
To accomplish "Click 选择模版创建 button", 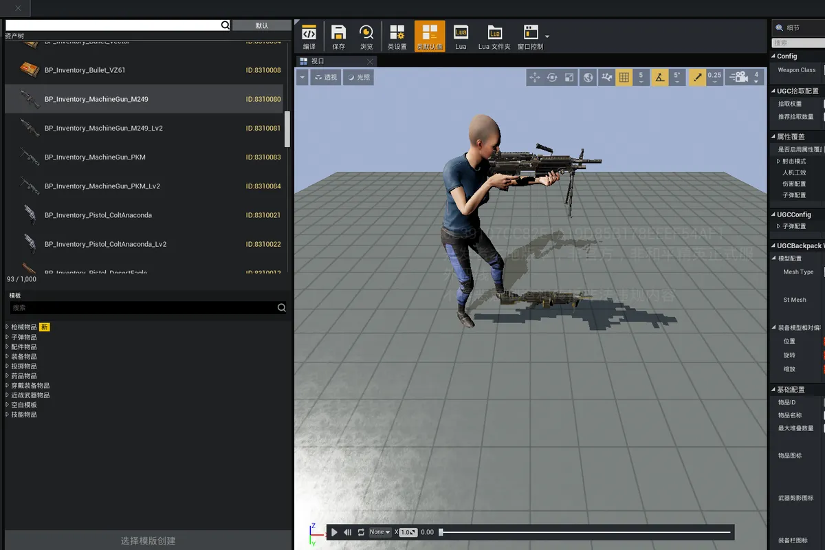I will (x=148, y=540).
